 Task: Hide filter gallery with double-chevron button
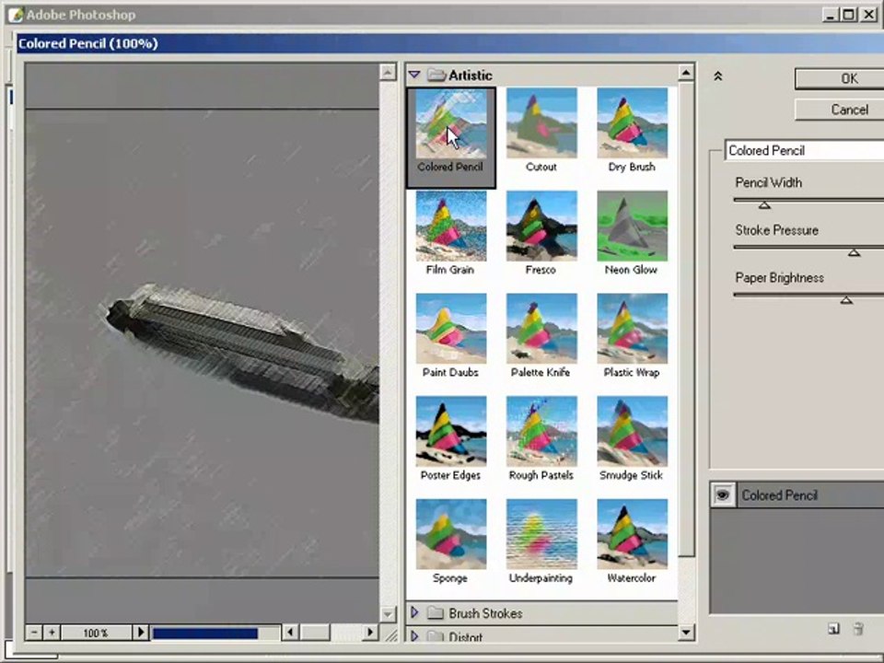pyautogui.click(x=717, y=76)
